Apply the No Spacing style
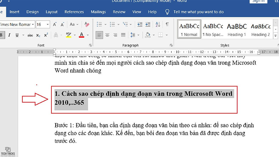Viewport: 279px width, 157px height. pos(213,29)
